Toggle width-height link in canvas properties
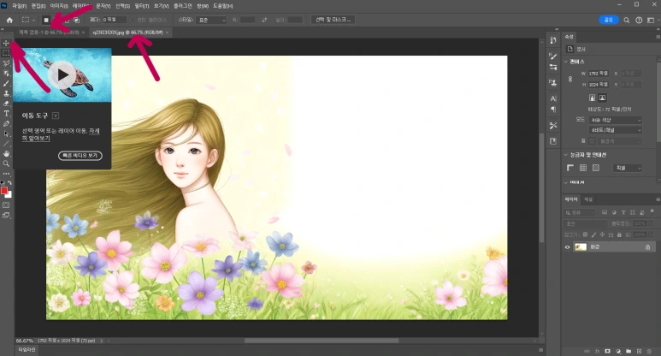Image resolution: width=661 pixels, height=356 pixels. point(570,80)
